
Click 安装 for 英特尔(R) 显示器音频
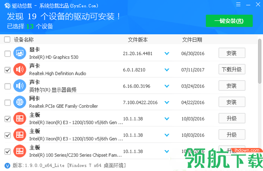[x=232, y=85]
